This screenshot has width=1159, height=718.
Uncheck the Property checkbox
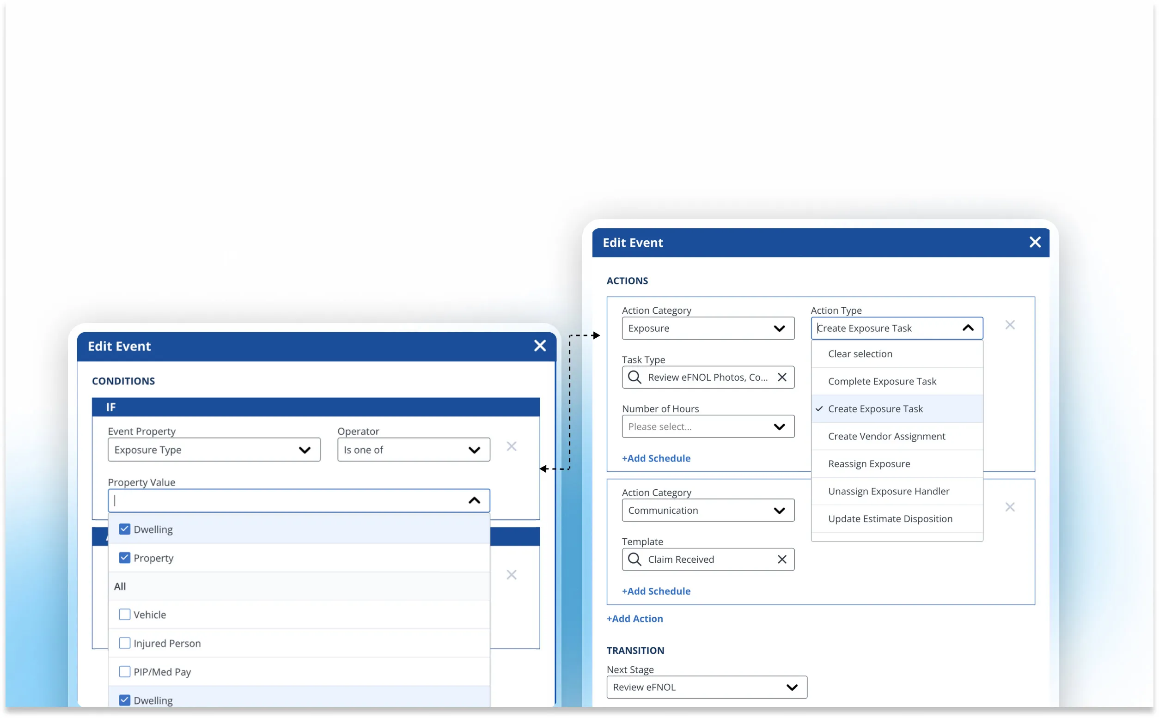(x=124, y=558)
